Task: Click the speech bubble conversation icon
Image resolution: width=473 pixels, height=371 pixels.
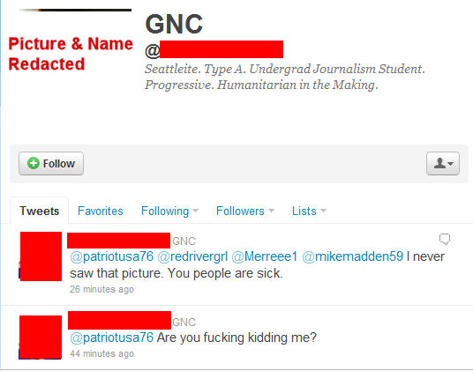Action: click(445, 239)
